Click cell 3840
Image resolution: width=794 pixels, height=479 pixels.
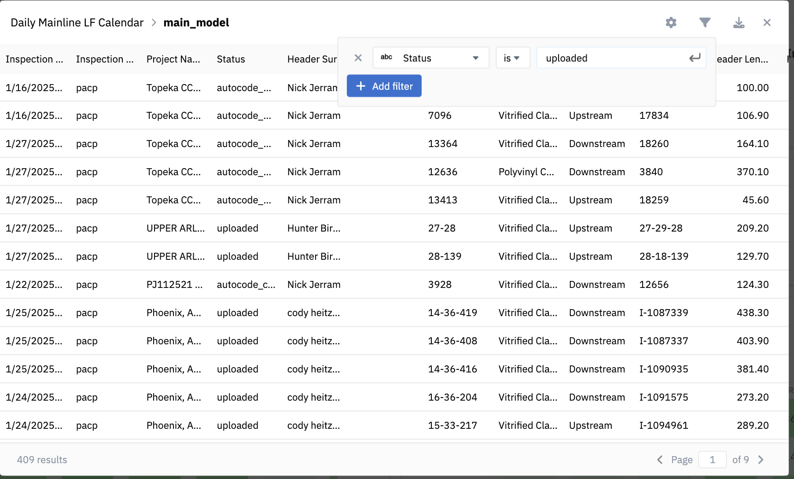tap(651, 172)
